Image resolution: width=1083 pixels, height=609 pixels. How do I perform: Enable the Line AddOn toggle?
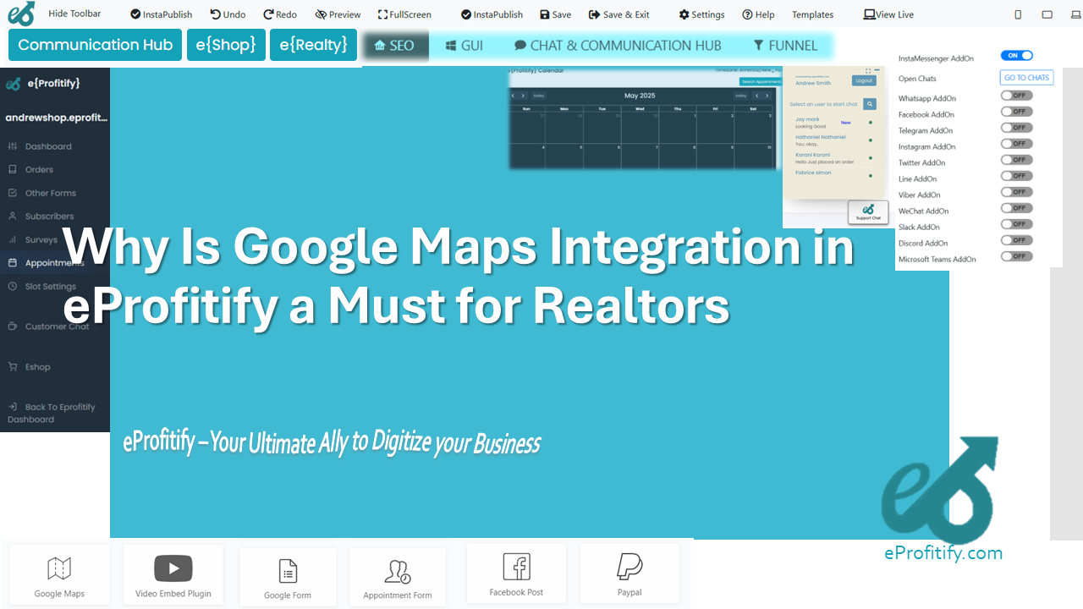coord(1016,176)
